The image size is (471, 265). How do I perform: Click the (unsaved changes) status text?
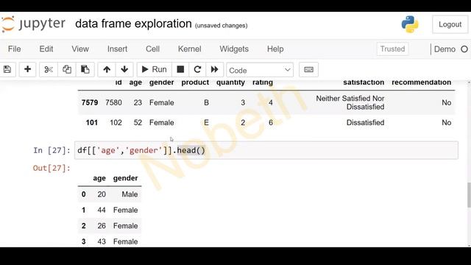click(222, 26)
